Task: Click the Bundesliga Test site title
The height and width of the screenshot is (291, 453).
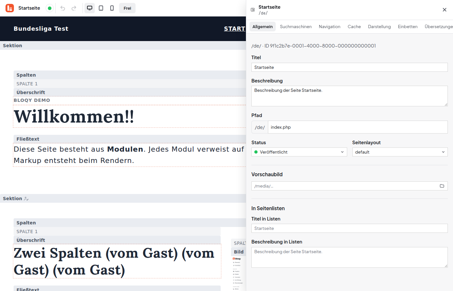Action: coord(41,28)
